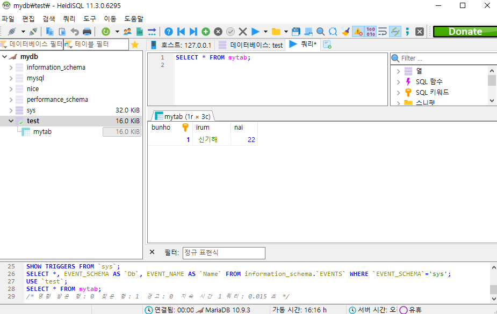Click the 정규 표현식 filter input field
Image resolution: width=497 pixels, height=314 pixels.
tap(224, 253)
